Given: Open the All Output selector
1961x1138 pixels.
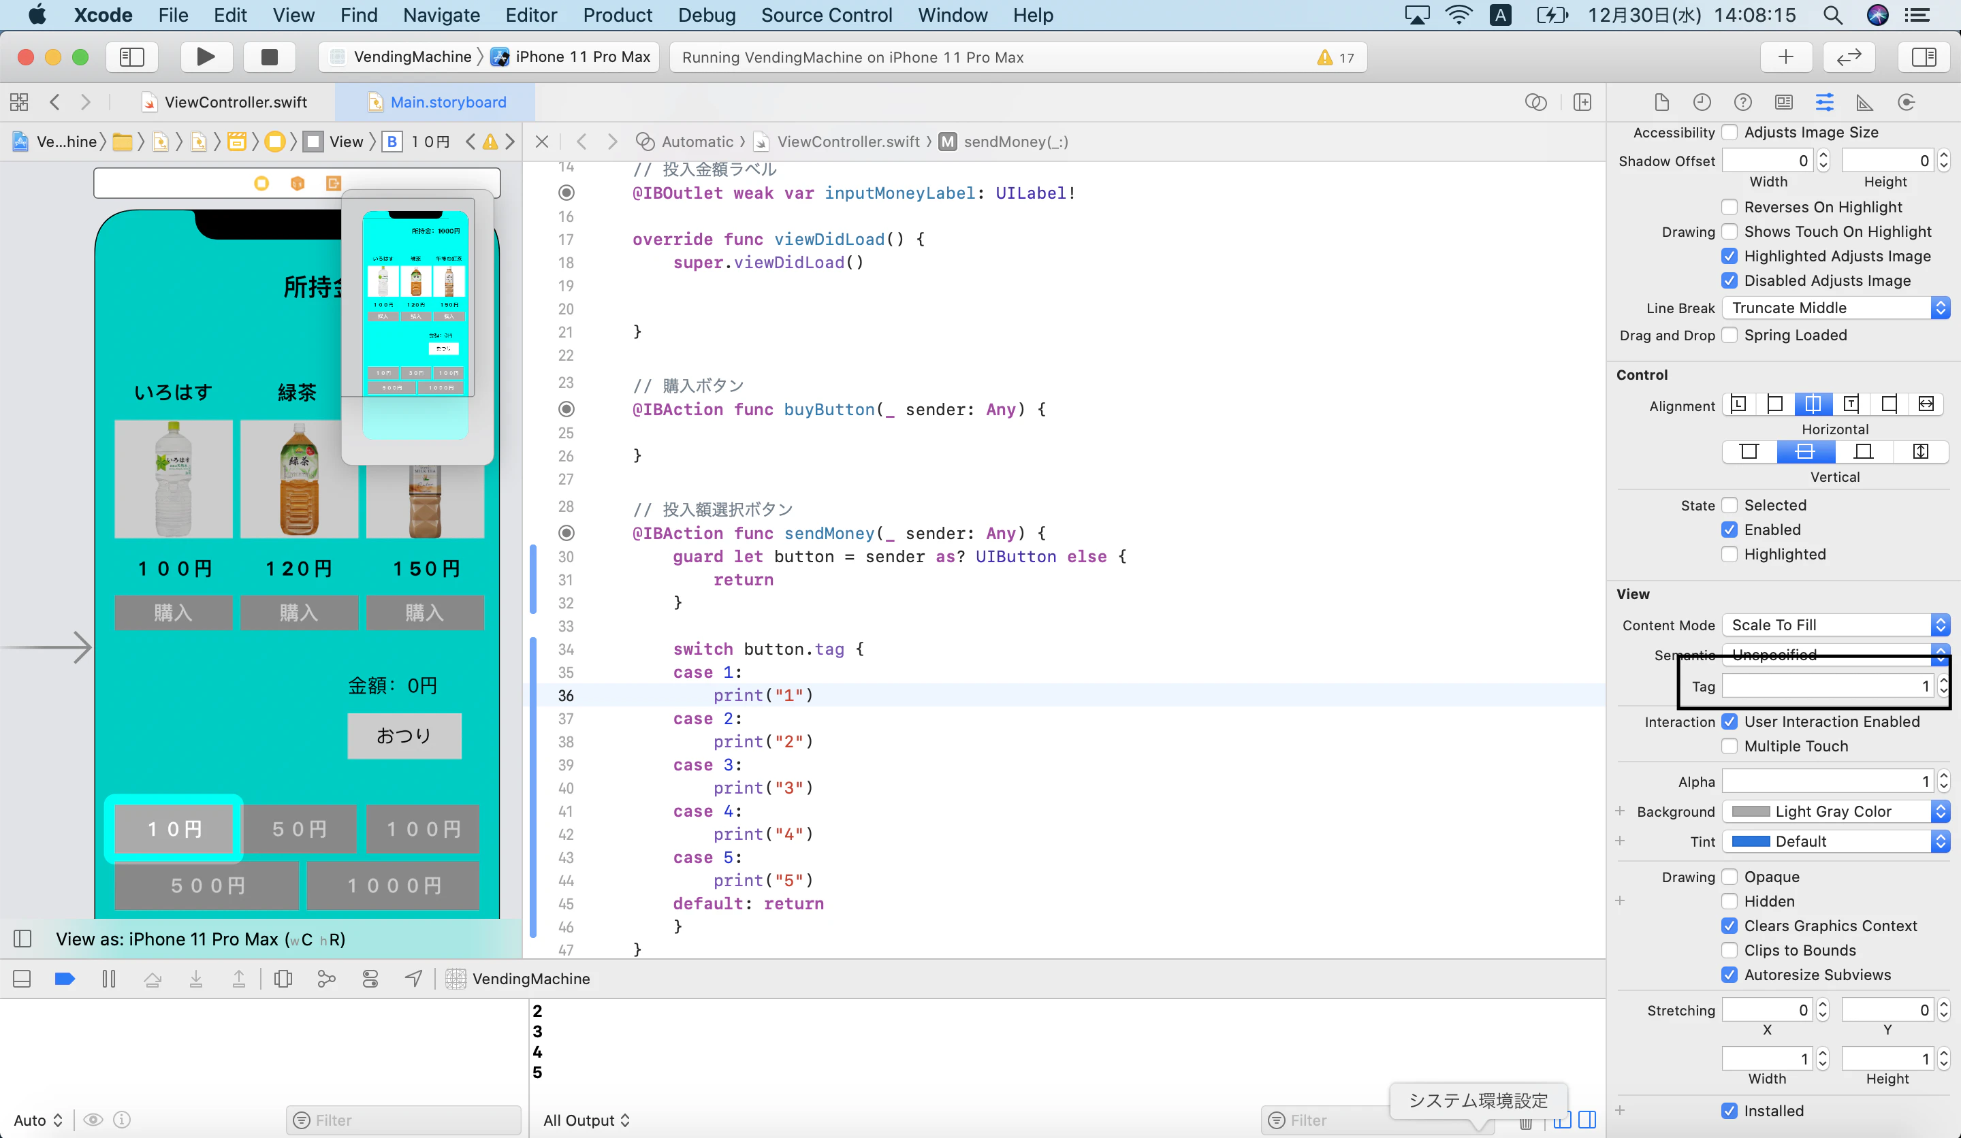Looking at the screenshot, I should tap(587, 1120).
